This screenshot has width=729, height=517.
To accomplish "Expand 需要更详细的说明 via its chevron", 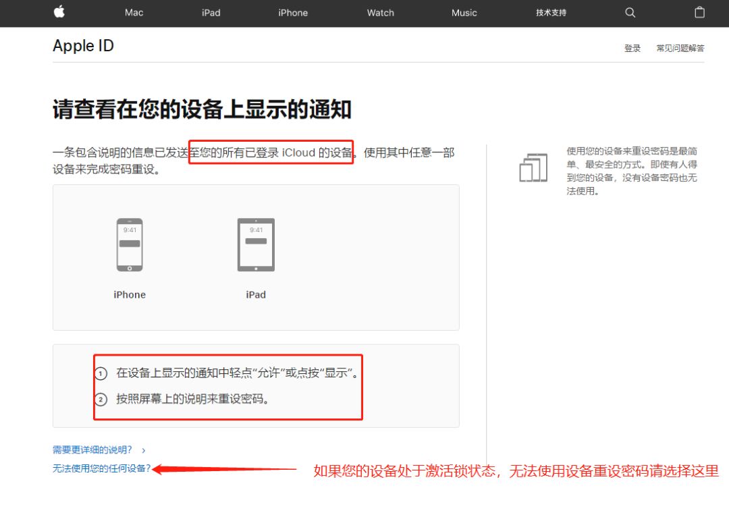I will (142, 450).
